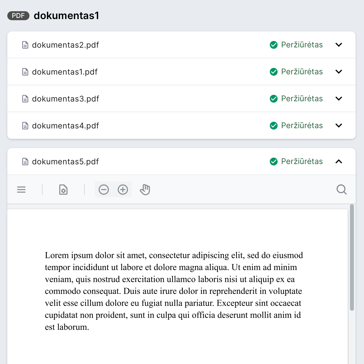The width and height of the screenshot is (364, 364).
Task: Select the dokumentas4.pdf file name
Action: 65,126
